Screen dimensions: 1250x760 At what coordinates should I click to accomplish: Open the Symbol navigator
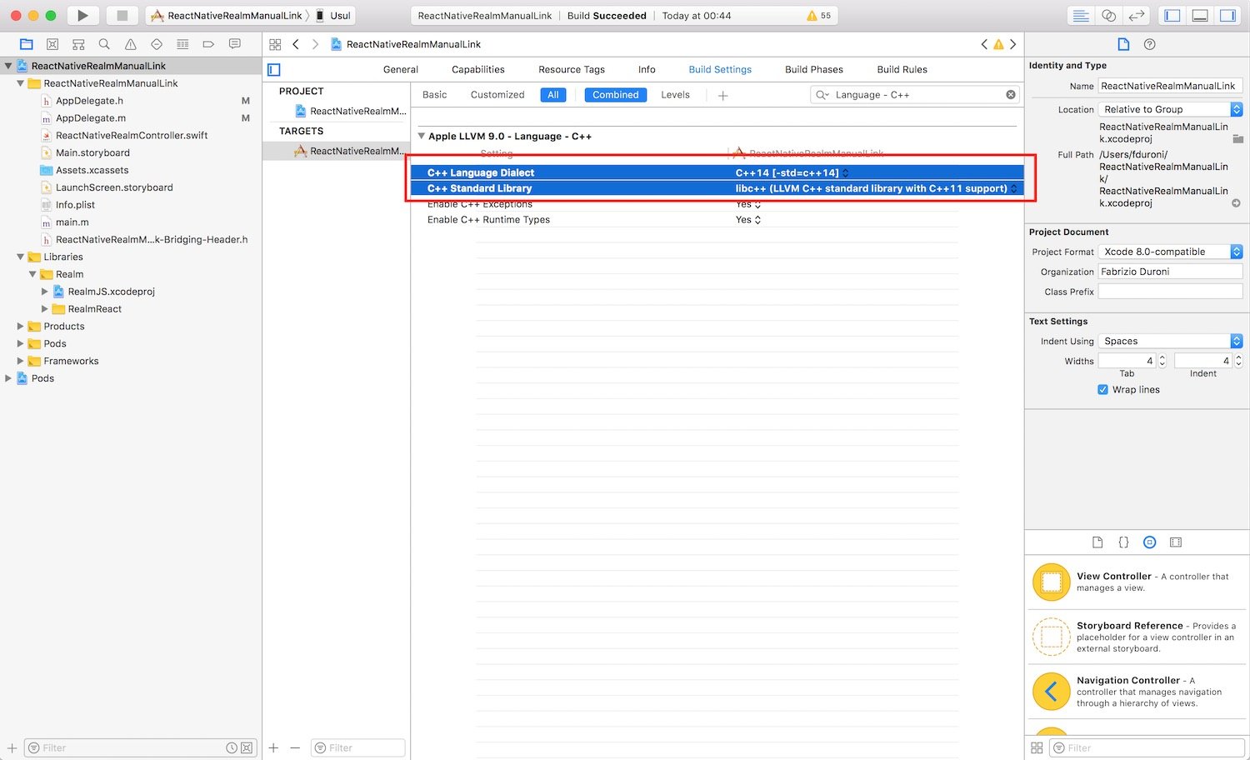pos(78,44)
